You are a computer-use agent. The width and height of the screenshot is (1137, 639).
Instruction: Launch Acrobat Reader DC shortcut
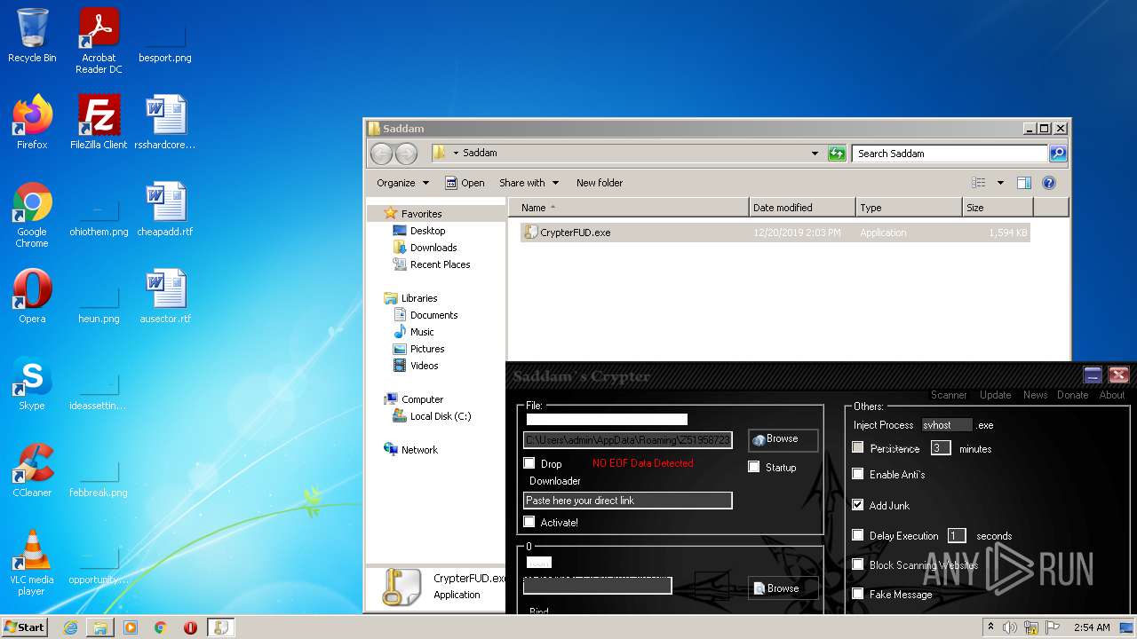(x=99, y=41)
